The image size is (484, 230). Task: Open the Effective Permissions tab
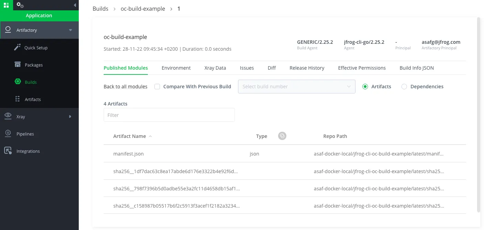point(362,68)
